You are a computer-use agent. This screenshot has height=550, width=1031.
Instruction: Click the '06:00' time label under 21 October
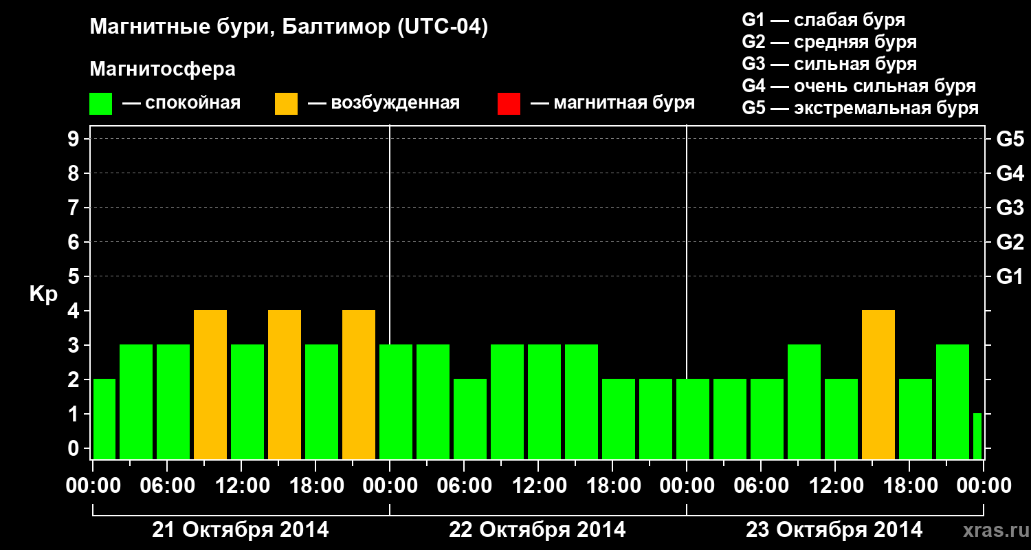click(x=166, y=486)
